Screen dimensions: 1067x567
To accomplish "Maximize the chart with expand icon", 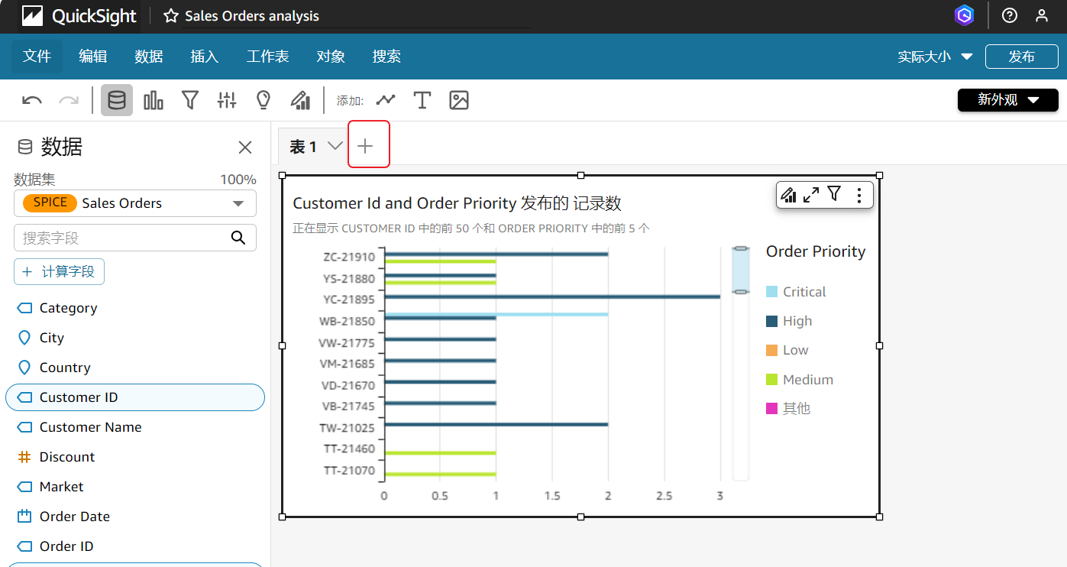I will point(811,196).
